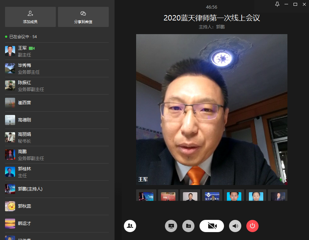This screenshot has width=309, height=240.
Task: Click the 主持人：郭鹏 host label
Action: pyautogui.click(x=212, y=27)
